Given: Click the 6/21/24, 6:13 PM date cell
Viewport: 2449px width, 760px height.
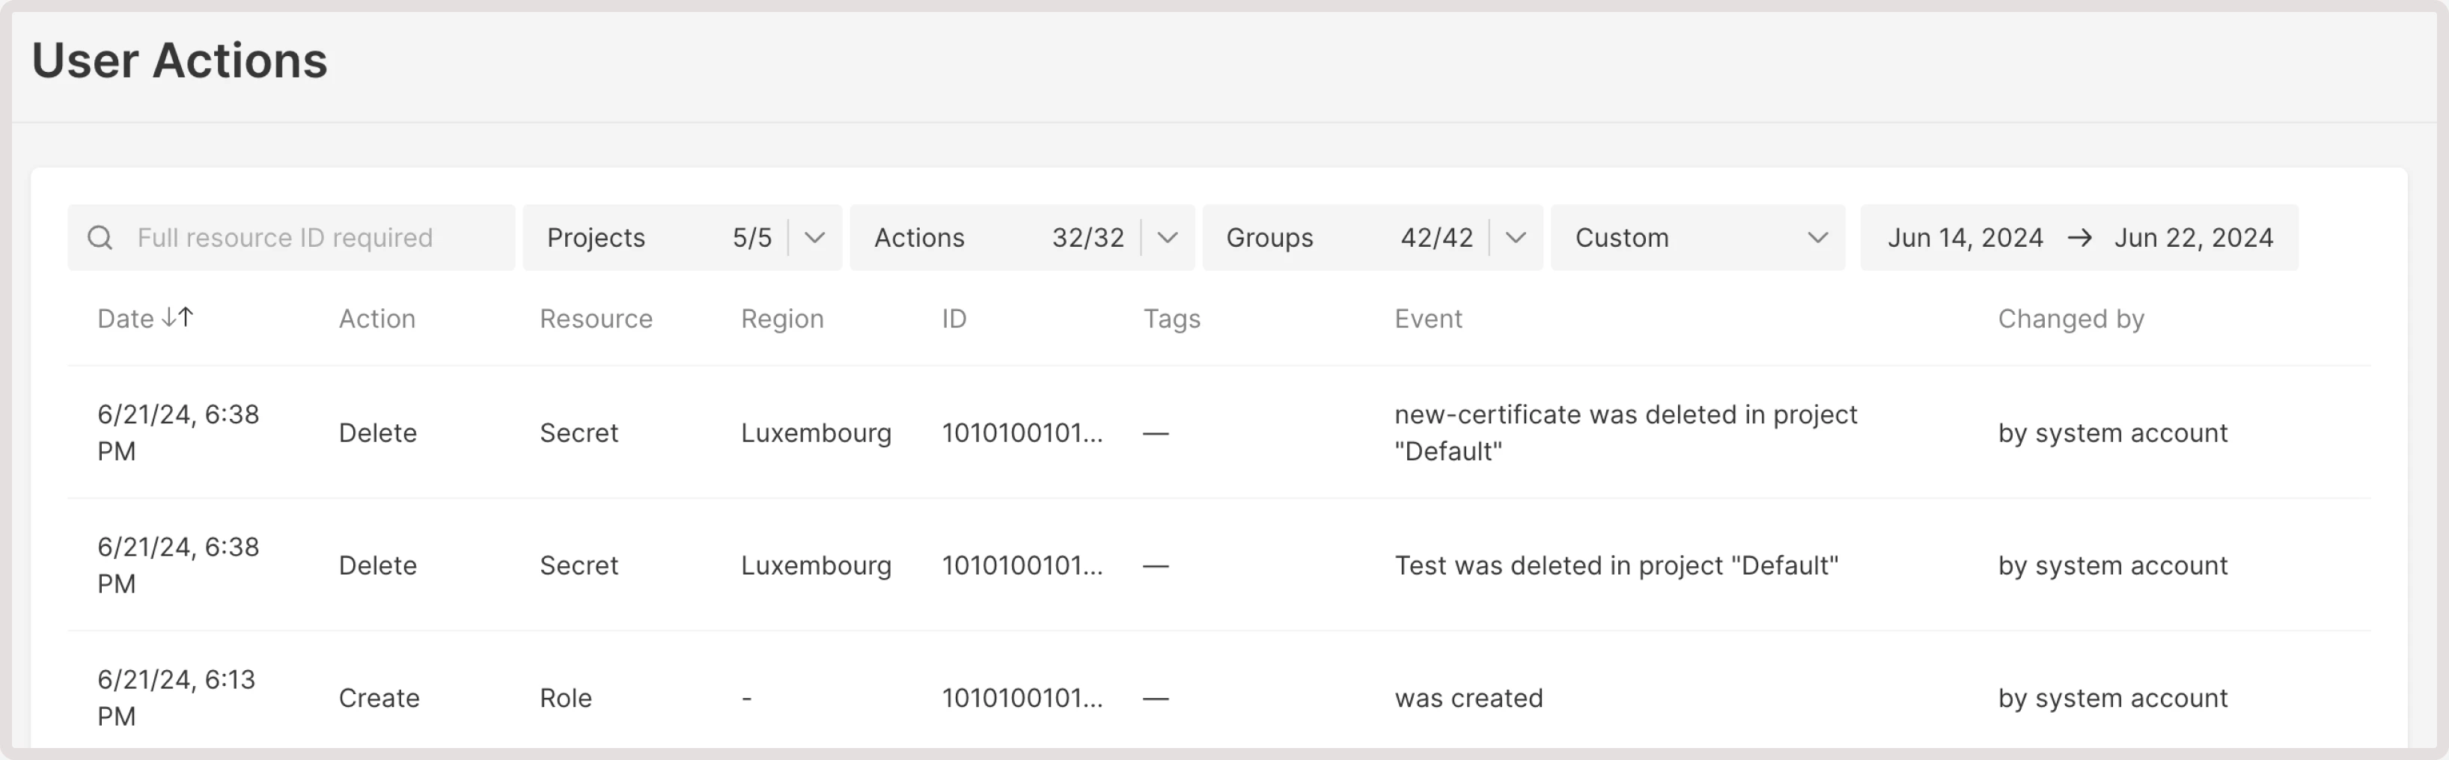Looking at the screenshot, I should [176, 698].
